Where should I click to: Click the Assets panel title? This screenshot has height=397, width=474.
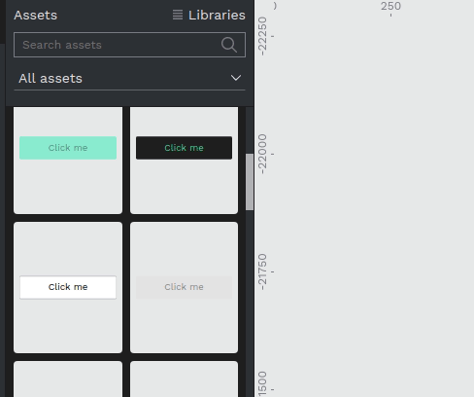pyautogui.click(x=36, y=16)
